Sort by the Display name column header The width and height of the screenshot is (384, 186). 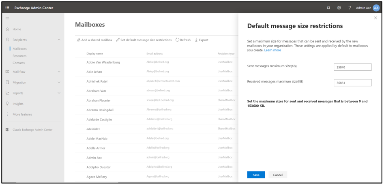pyautogui.click(x=94, y=53)
